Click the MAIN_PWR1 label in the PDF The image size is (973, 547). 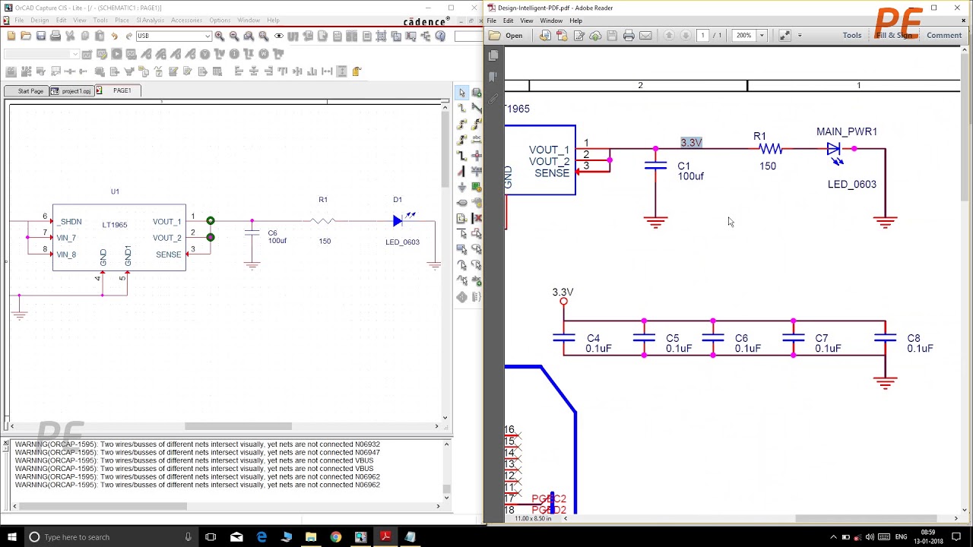(847, 131)
